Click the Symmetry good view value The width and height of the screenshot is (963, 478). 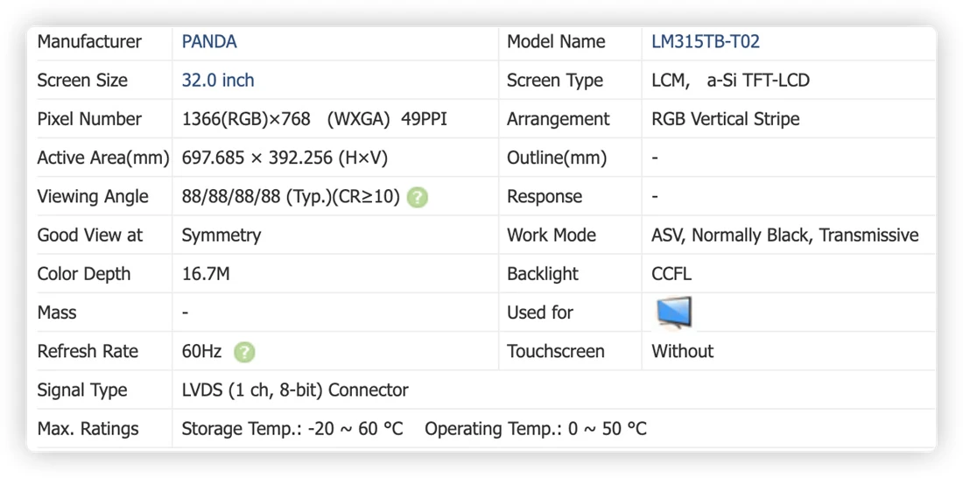click(221, 235)
